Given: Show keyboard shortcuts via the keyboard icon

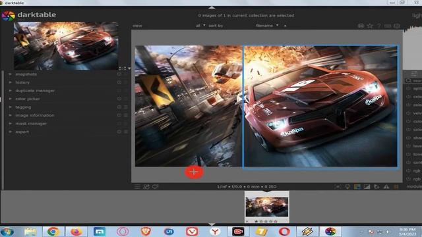Looking at the screenshot, I should [388, 26].
